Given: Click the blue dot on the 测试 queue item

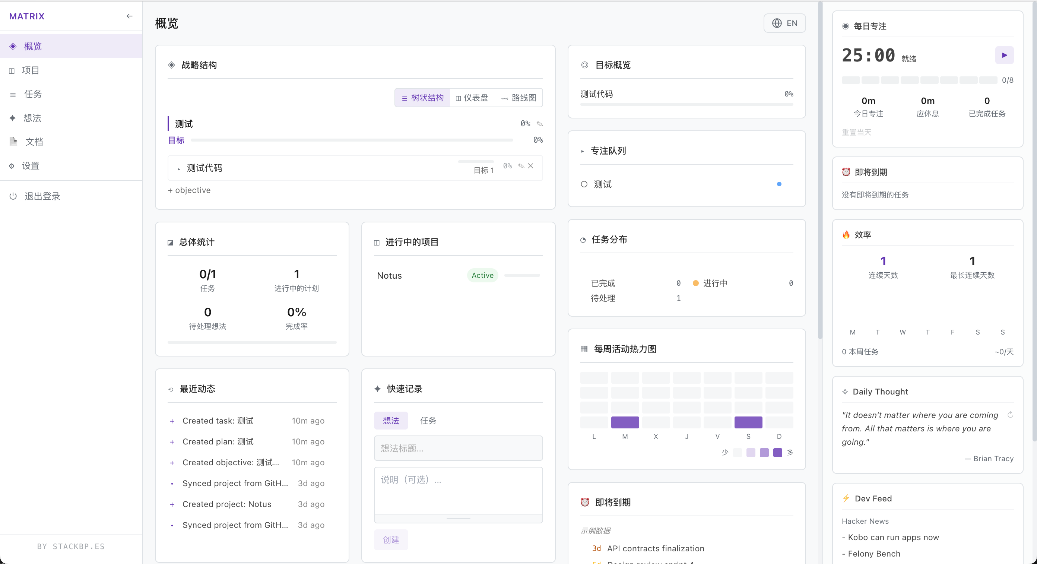Looking at the screenshot, I should tap(779, 184).
